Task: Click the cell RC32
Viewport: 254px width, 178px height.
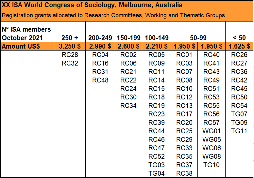Action: (x=70, y=63)
